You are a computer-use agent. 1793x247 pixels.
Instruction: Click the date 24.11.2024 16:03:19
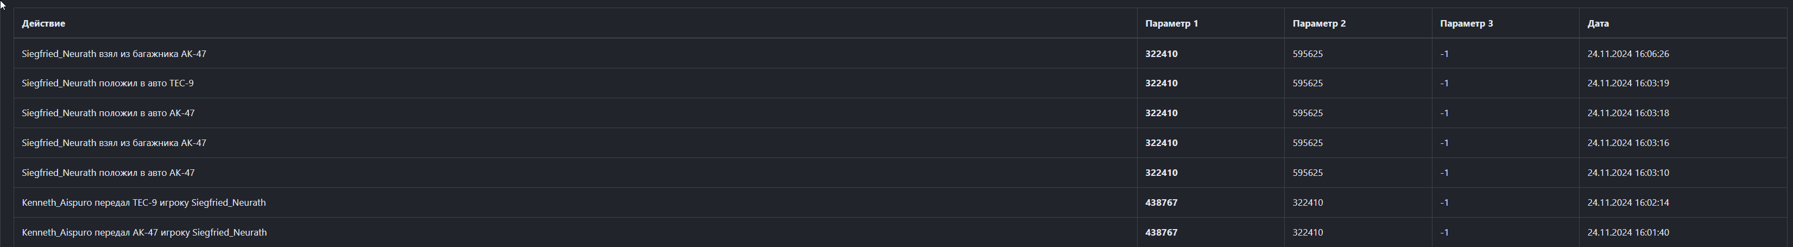coord(1628,84)
